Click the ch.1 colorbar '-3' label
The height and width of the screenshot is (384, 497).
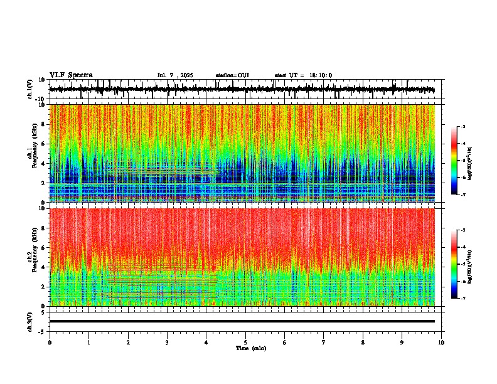[462, 126]
